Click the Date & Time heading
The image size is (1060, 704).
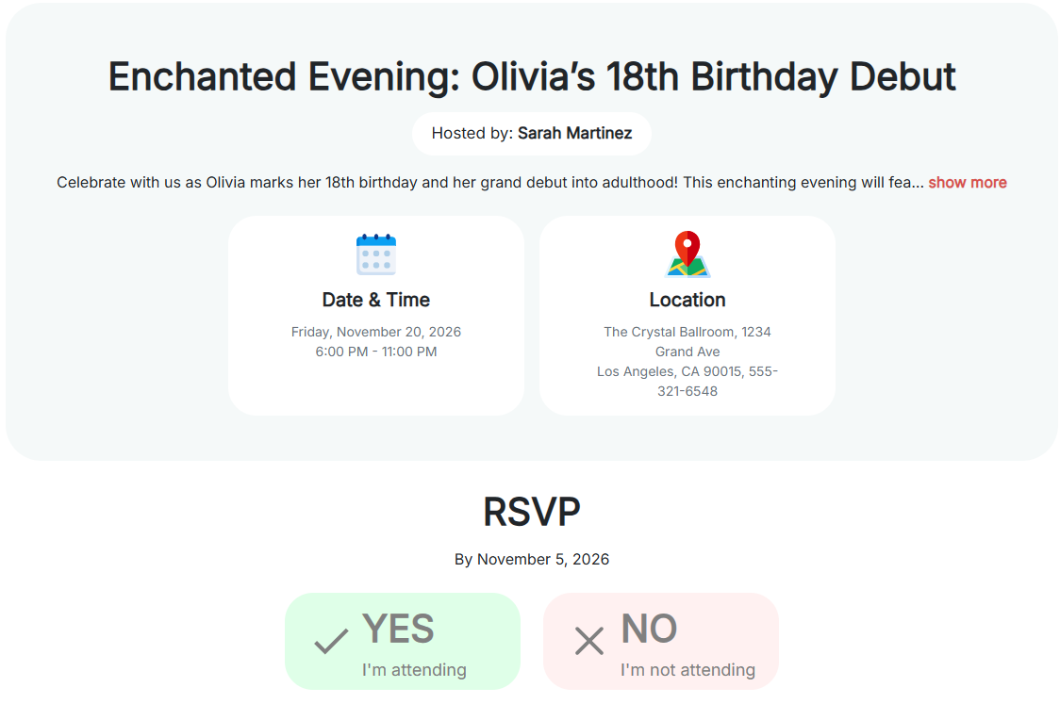pyautogui.click(x=376, y=300)
